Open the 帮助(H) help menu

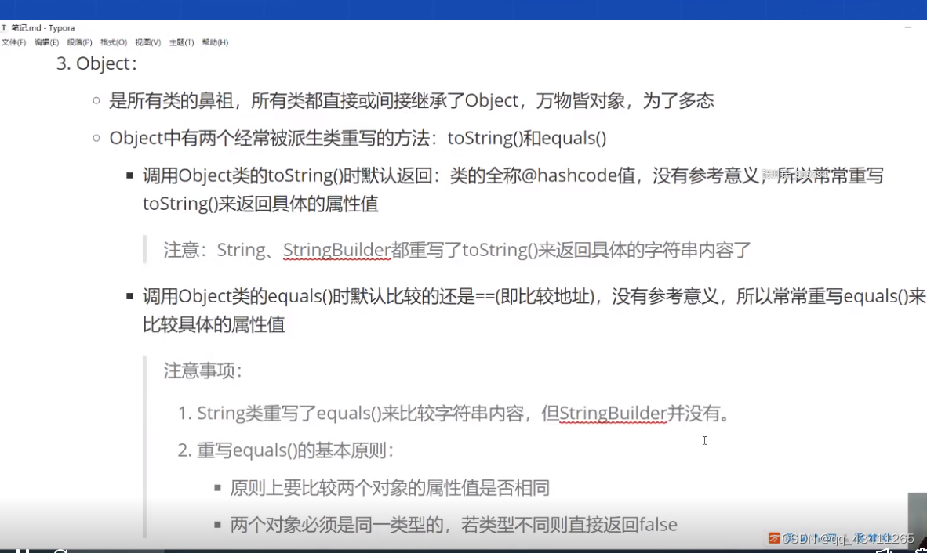215,42
